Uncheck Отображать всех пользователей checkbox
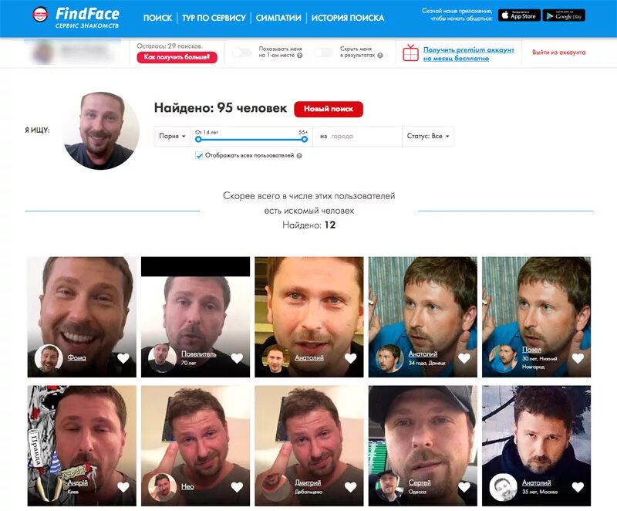 pos(199,155)
